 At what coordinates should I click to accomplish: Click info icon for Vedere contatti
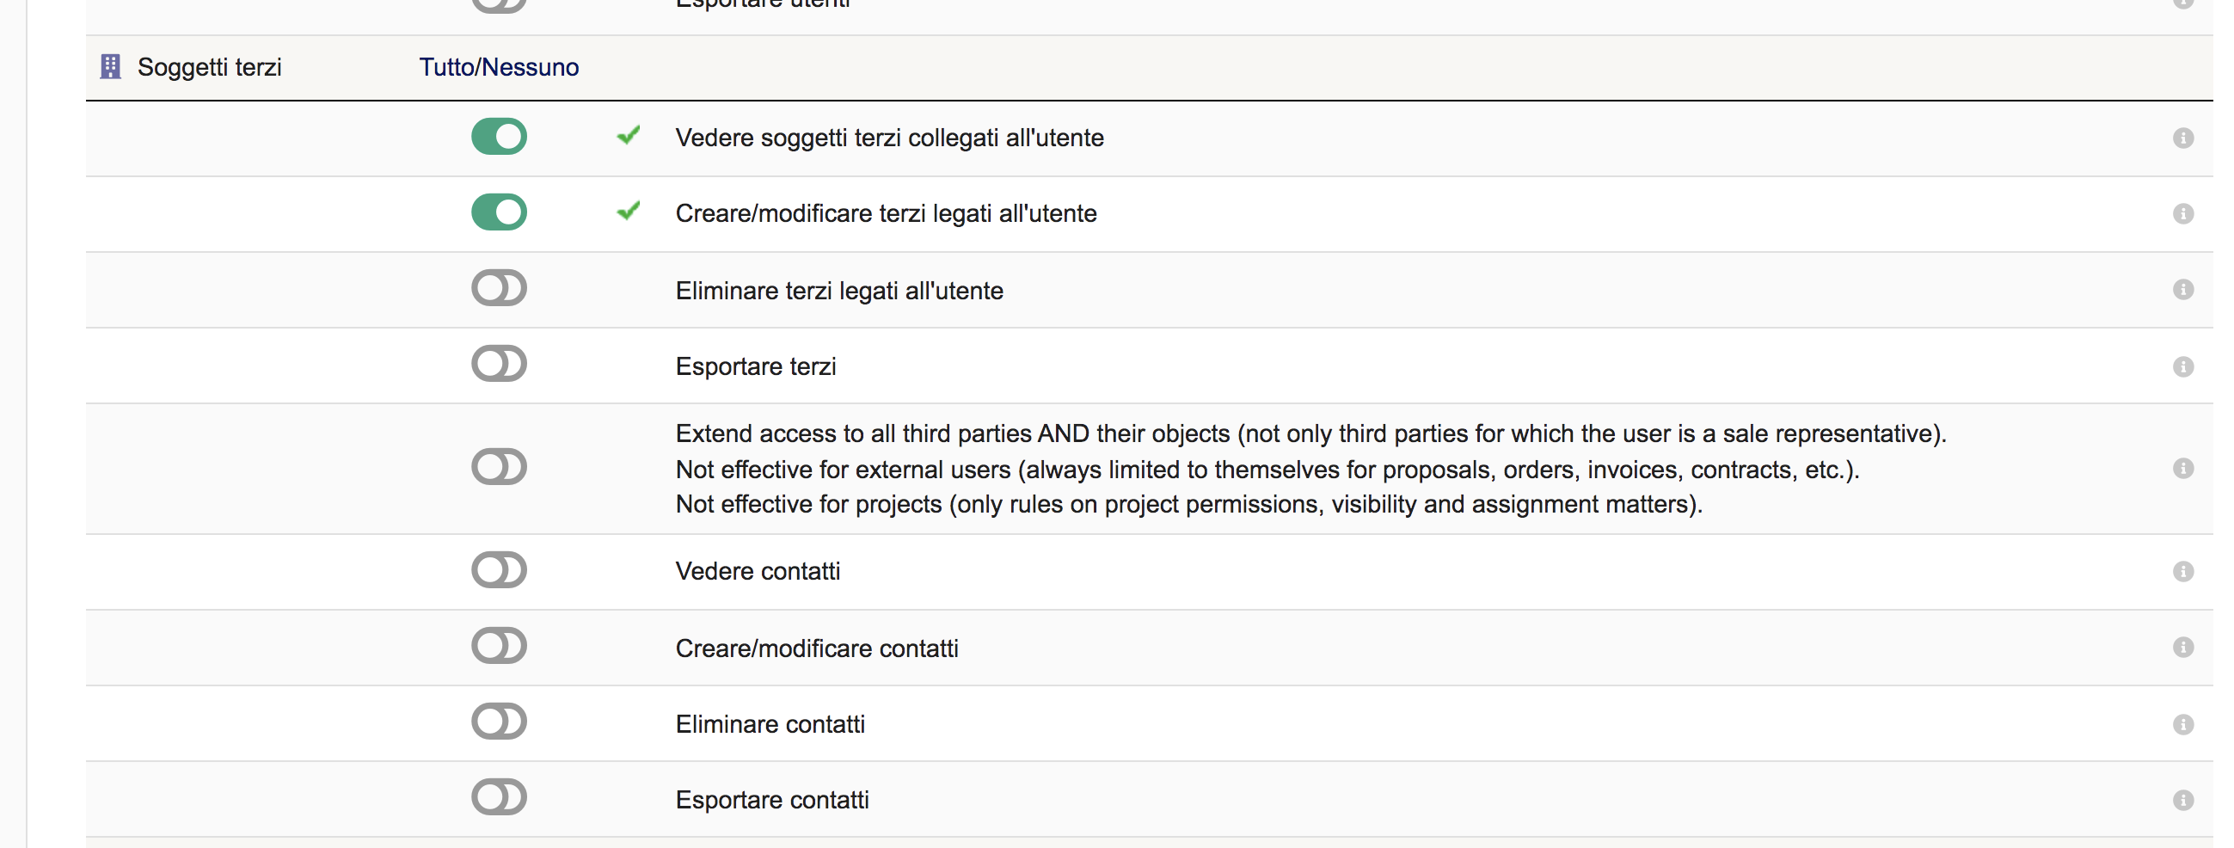(x=2182, y=571)
